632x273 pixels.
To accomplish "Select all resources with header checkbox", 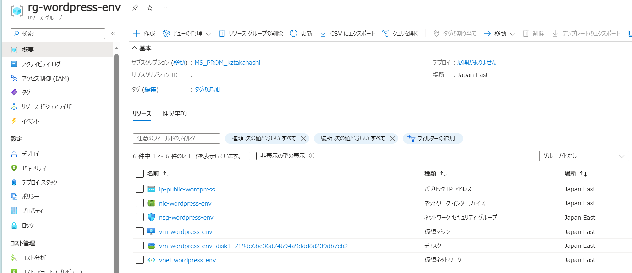I will (140, 174).
